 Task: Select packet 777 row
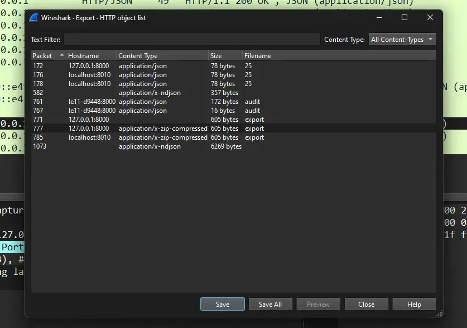click(x=233, y=129)
